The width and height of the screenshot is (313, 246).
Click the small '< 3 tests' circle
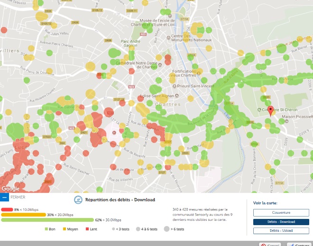(113, 229)
